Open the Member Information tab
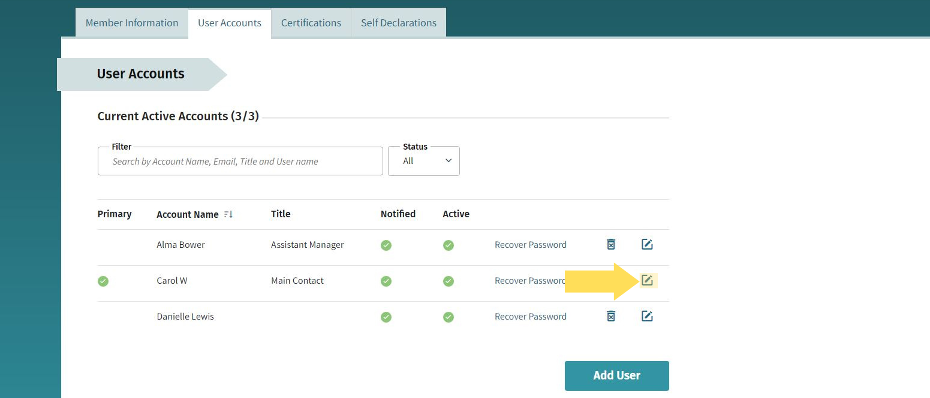Viewport: 930px width, 398px height. coord(132,23)
